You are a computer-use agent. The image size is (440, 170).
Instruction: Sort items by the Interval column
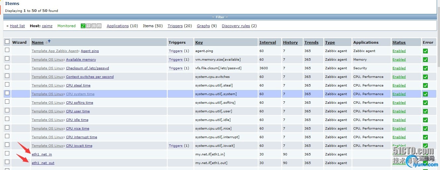pos(267,42)
